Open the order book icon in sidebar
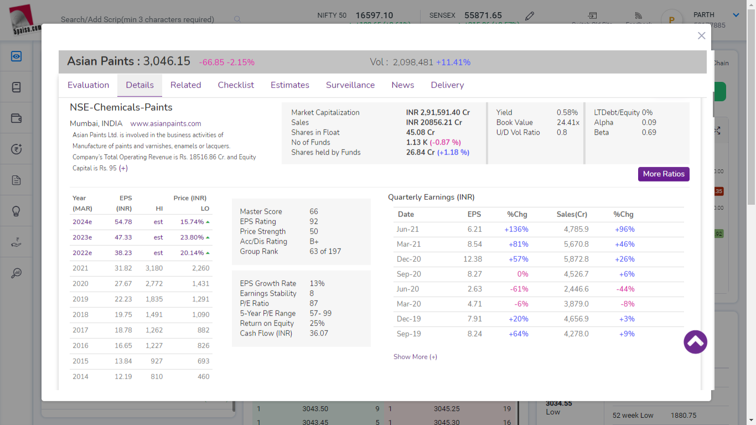This screenshot has width=756, height=425. click(x=16, y=87)
